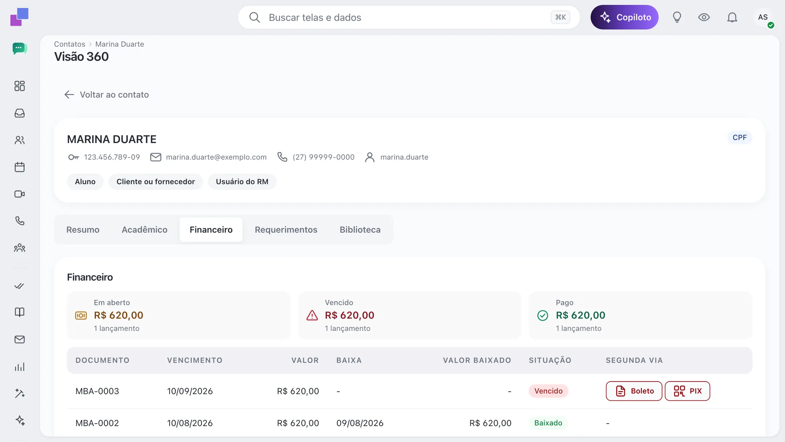Open the video camera icon in sidebar

(x=20, y=194)
